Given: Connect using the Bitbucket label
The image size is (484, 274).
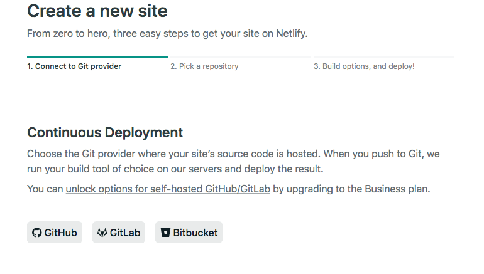Looking at the screenshot, I should pos(195,233).
